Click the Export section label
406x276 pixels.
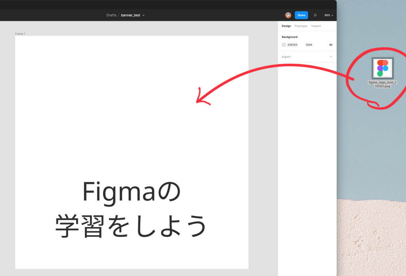(286, 57)
